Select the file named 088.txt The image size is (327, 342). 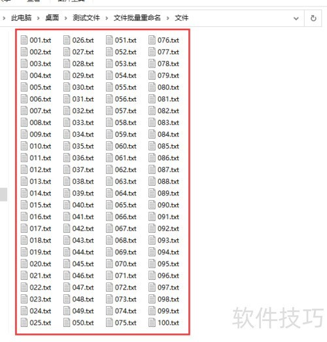pos(164,181)
